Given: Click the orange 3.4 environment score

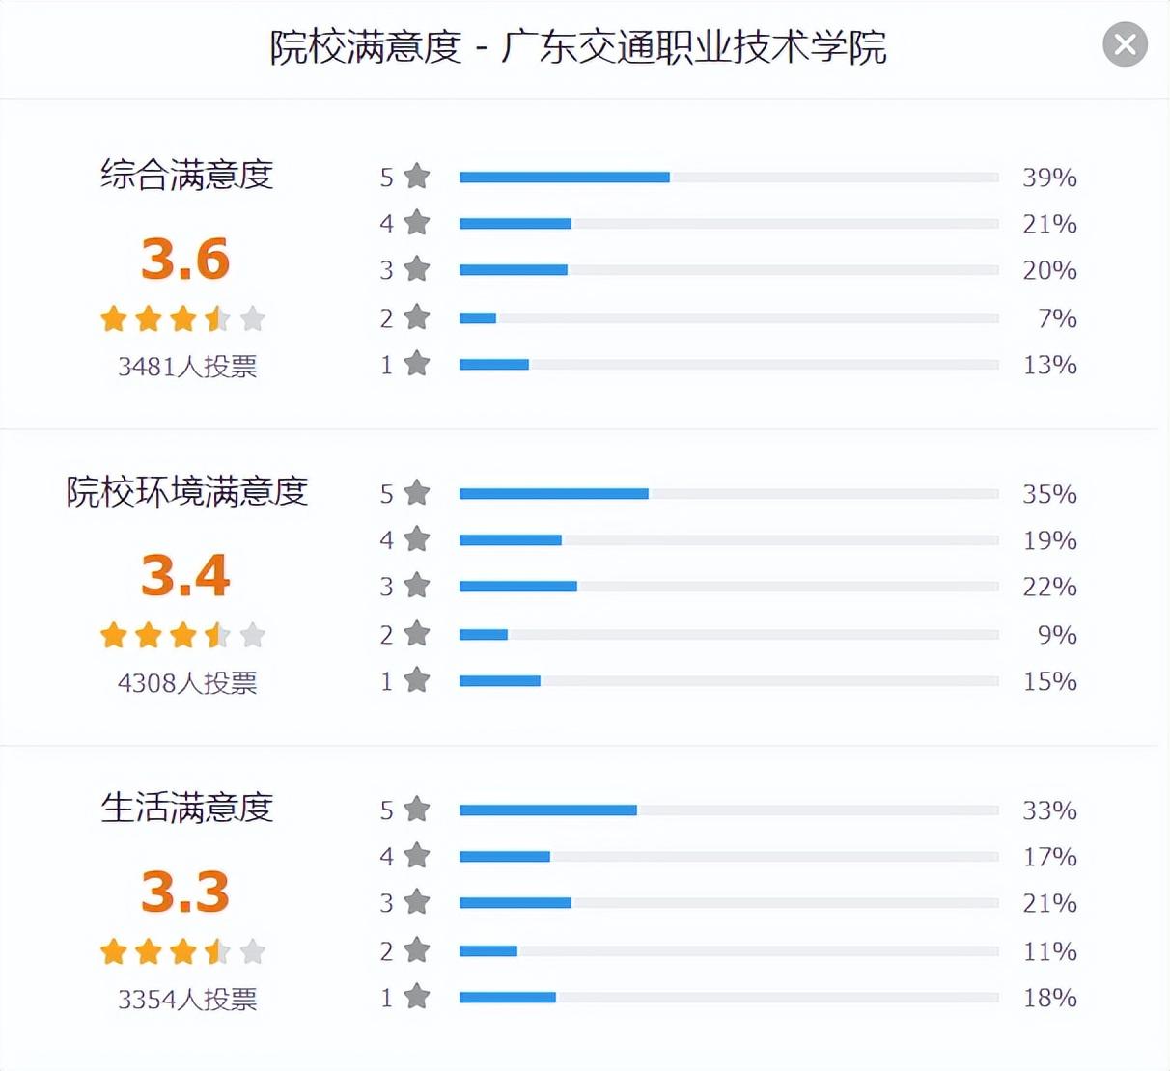Looking at the screenshot, I should 185,575.
